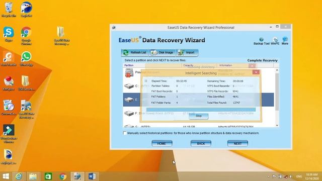
Task: Click the Disk Image toolbar button
Action: tap(162, 52)
